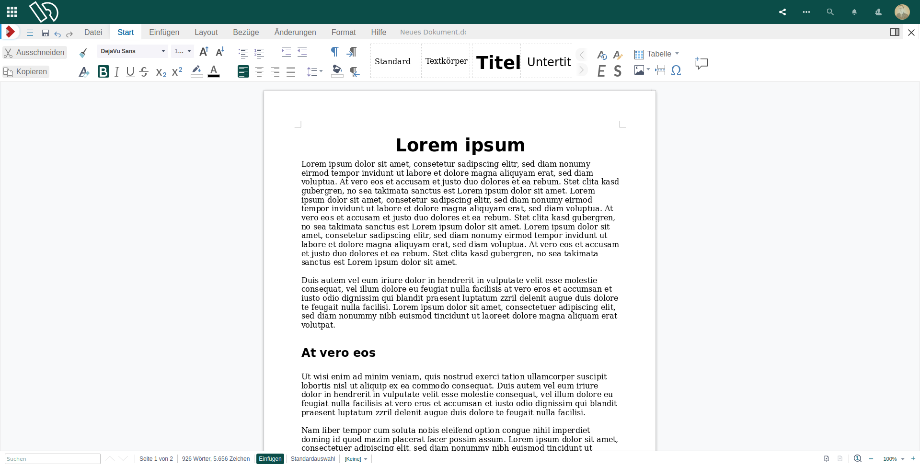Toggle bold formatting
The image size is (920, 467).
point(103,72)
